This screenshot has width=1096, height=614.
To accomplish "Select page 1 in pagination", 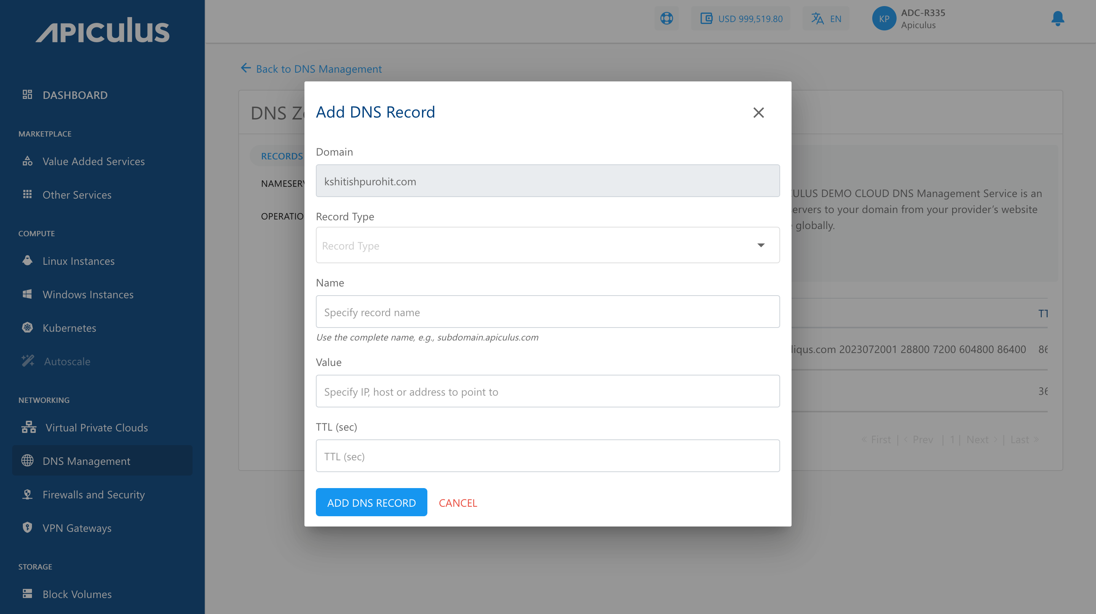I will coord(952,439).
